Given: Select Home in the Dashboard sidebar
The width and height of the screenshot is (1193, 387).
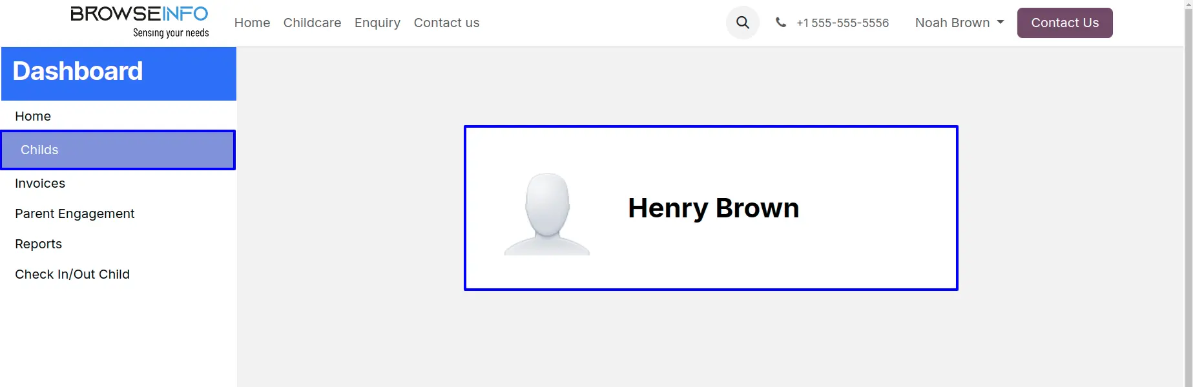Looking at the screenshot, I should [x=33, y=116].
